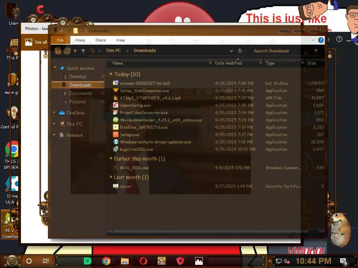Click Setup_WebCompanion.exe file icon
This screenshot has height=268, width=358.
tap(116, 90)
